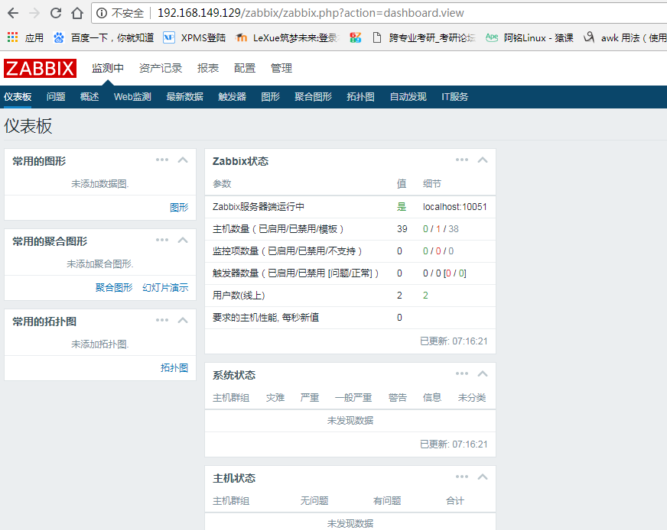Click the 触发器数量 row label
667x530 pixels.
coord(296,273)
